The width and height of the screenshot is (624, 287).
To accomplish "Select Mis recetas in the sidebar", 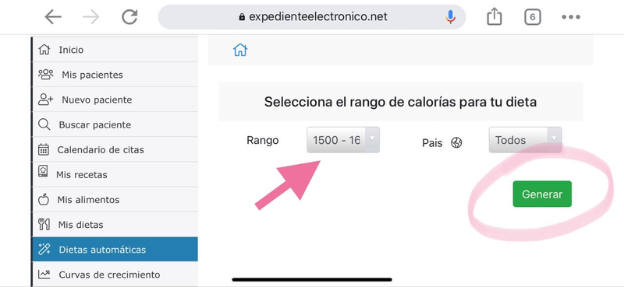I will (x=115, y=175).
